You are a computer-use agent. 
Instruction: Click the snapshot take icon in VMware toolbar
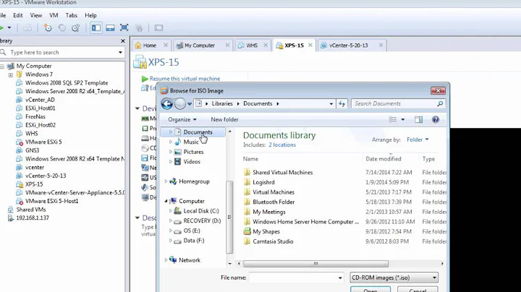pos(48,28)
